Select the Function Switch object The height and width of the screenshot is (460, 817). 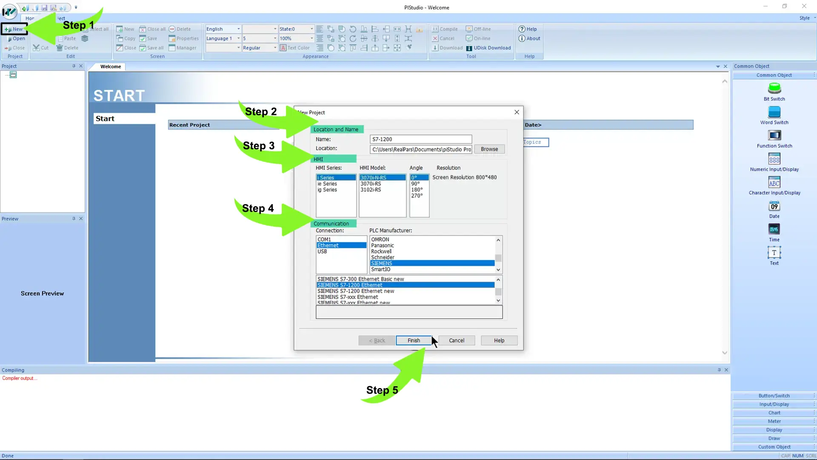pos(774,138)
